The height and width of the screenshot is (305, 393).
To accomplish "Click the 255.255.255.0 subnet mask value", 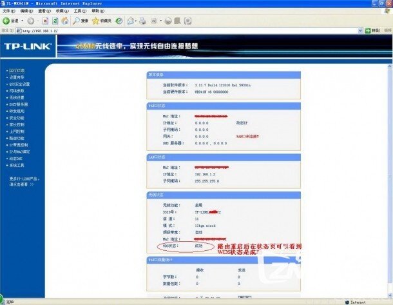I will tap(207, 181).
